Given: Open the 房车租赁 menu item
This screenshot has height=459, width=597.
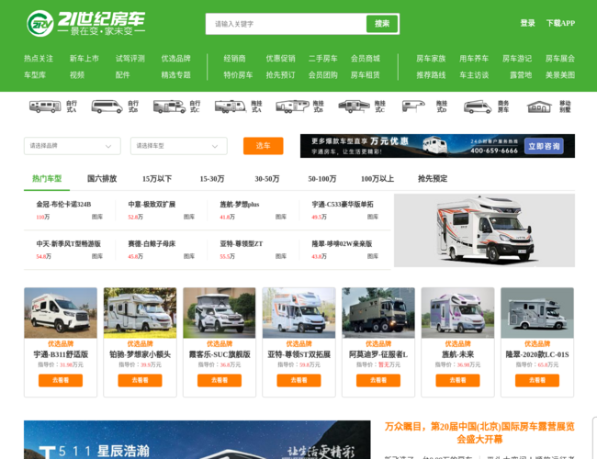Looking at the screenshot, I should coord(366,75).
